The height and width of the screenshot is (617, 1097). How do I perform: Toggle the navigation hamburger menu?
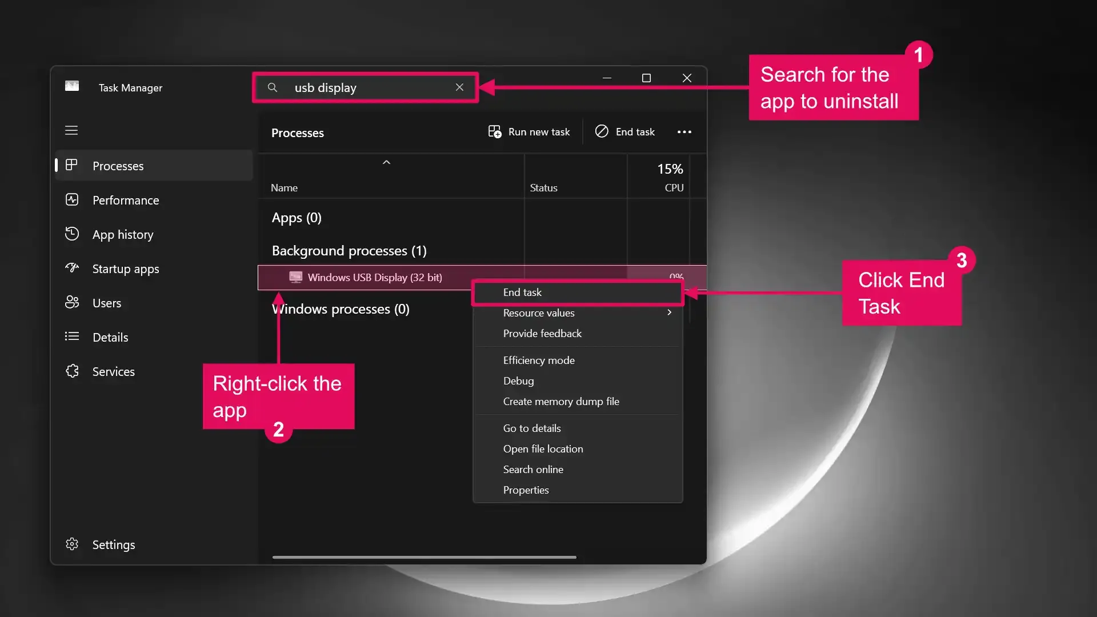[71, 130]
